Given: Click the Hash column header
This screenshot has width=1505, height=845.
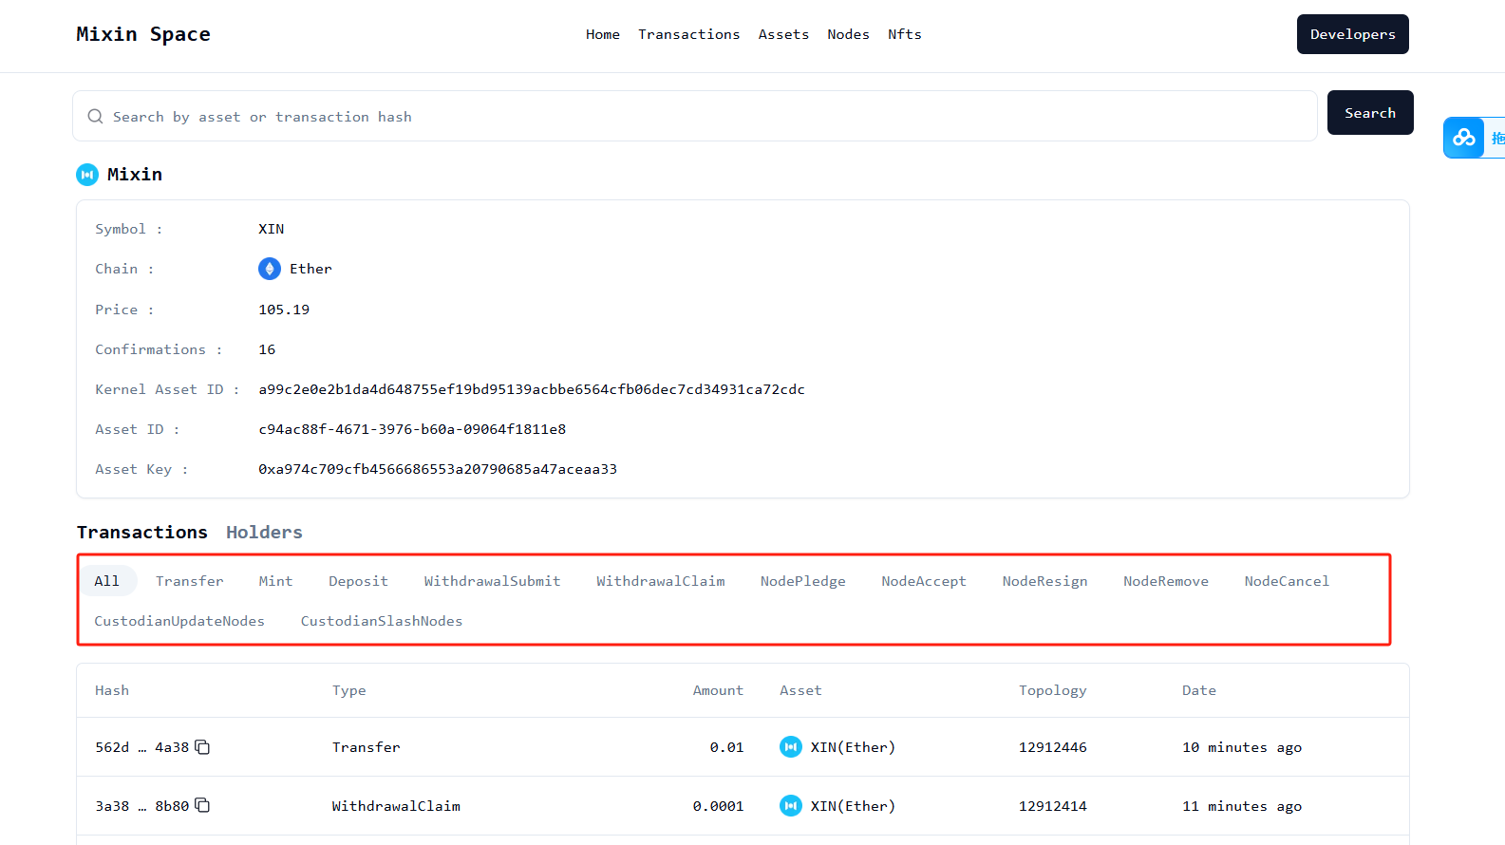Looking at the screenshot, I should (x=112, y=690).
